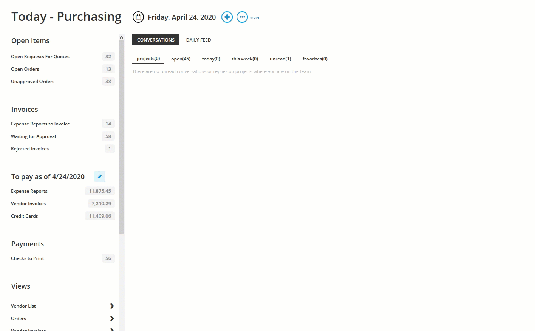Screen dimensions: 535x331
Task: Switch to the Conversations tab
Action: (x=156, y=40)
